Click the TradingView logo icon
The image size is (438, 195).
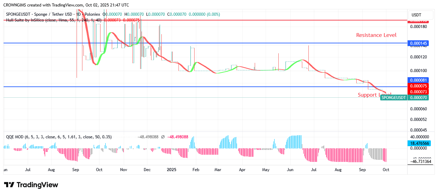click(x=9, y=185)
